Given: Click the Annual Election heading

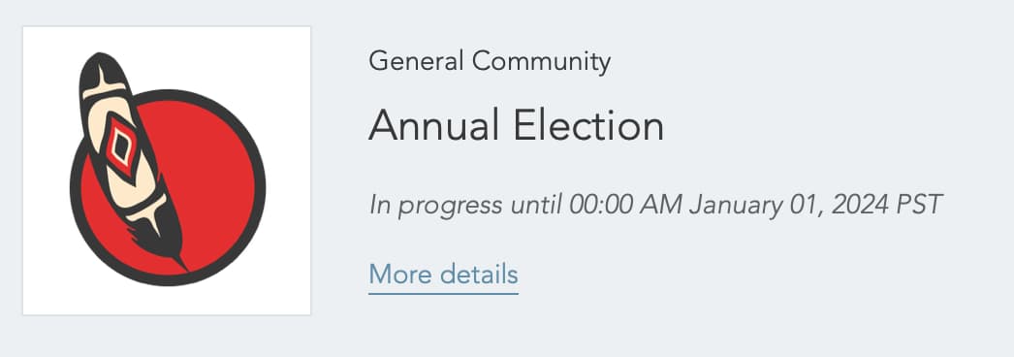Looking at the screenshot, I should (x=516, y=125).
